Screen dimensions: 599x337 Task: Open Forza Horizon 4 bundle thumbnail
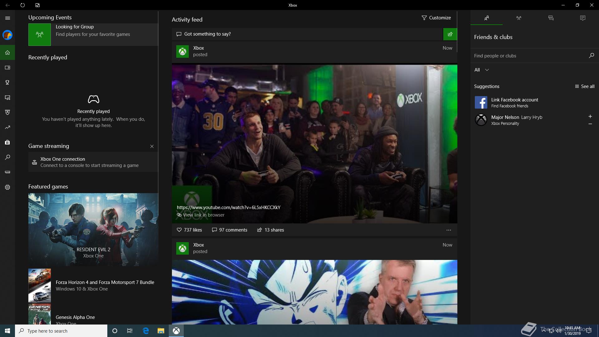[x=40, y=286]
